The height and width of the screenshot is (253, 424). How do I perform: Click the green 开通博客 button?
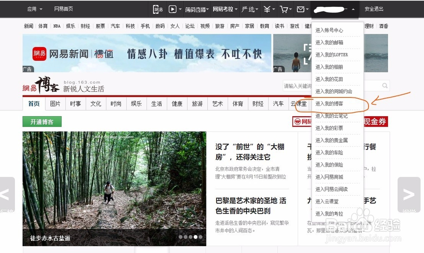coord(42,122)
